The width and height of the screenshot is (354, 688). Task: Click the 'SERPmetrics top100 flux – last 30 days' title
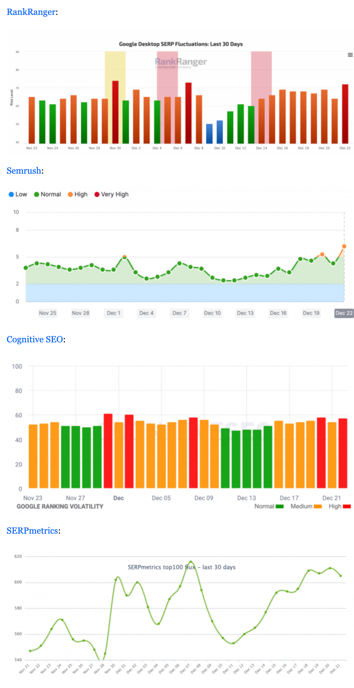182,567
